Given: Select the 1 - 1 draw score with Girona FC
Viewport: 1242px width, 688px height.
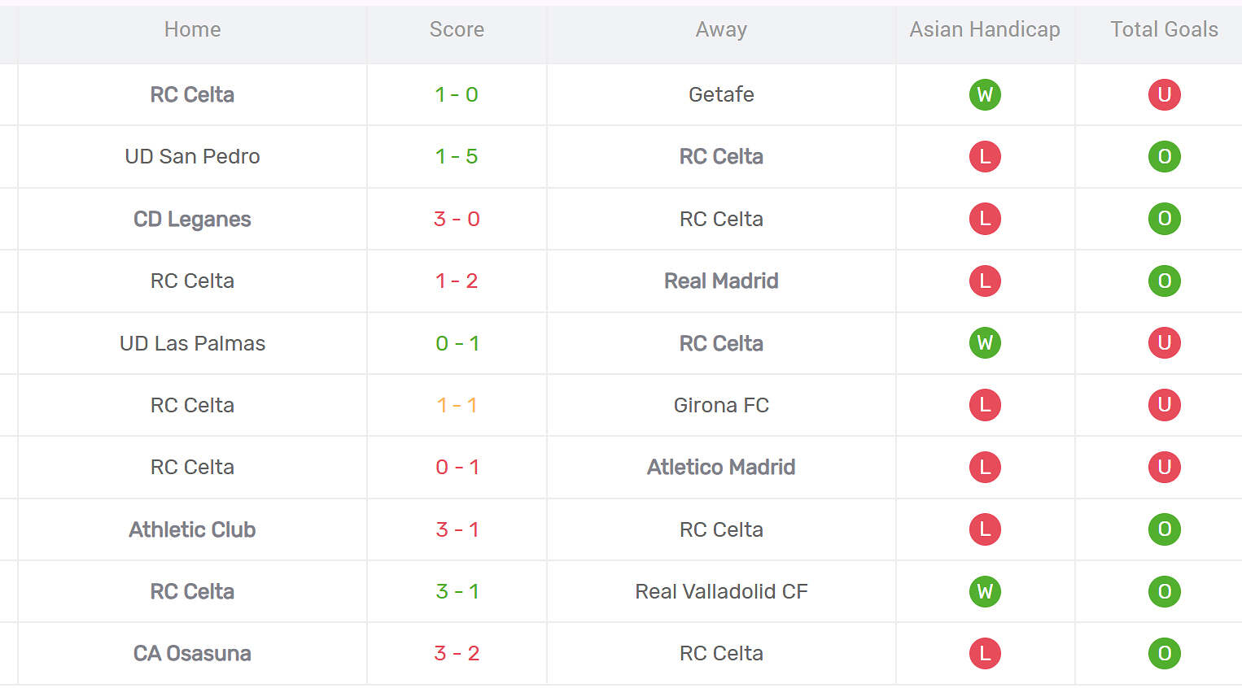Looking at the screenshot, I should coord(457,405).
